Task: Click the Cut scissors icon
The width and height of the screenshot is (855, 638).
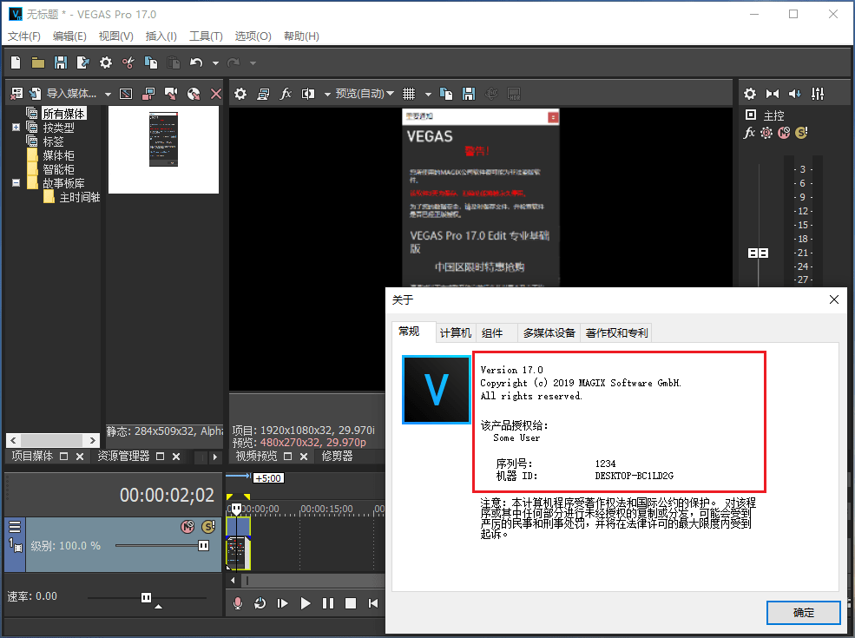Action: (128, 62)
